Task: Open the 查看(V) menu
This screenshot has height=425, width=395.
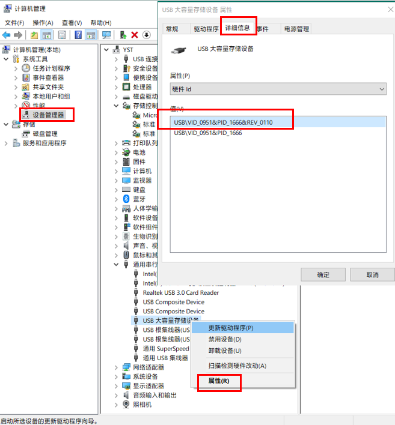Action: click(72, 23)
